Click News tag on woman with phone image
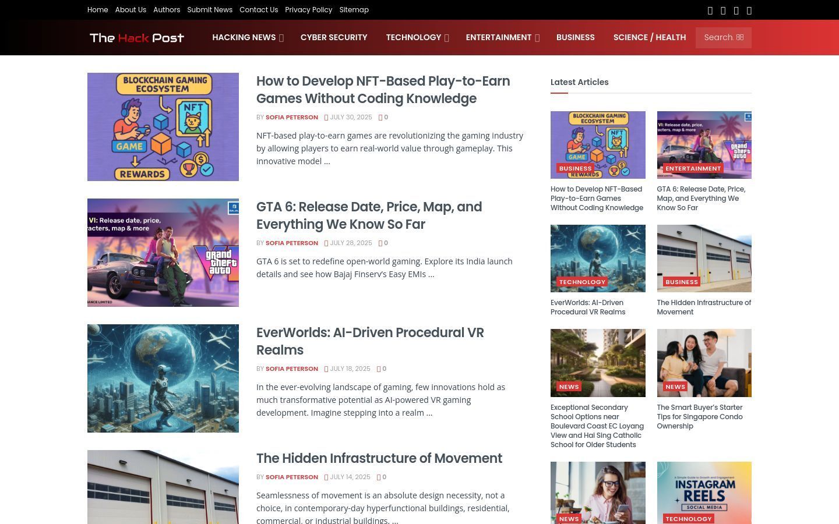This screenshot has height=524, width=839. pyautogui.click(x=569, y=519)
